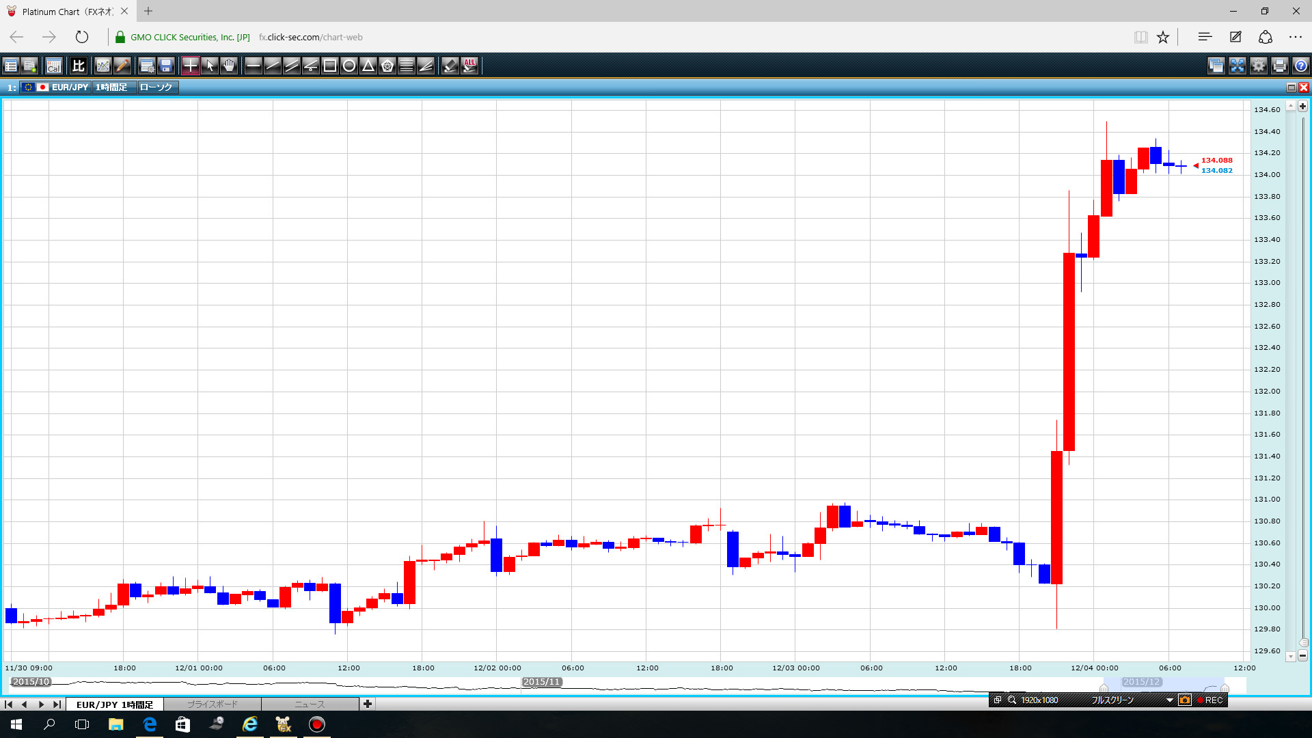Image resolution: width=1312 pixels, height=738 pixels.
Task: Pick the horizontal line drawing tool
Action: click(254, 66)
